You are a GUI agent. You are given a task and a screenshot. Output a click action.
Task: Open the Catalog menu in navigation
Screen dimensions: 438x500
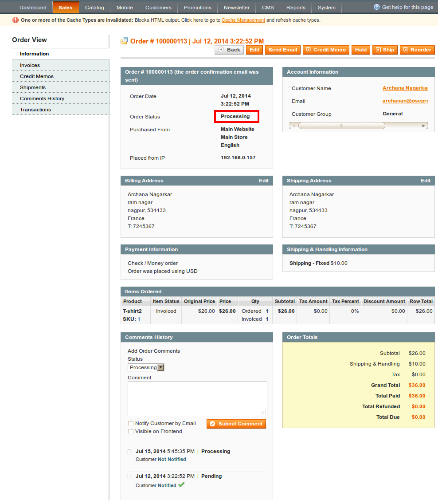tap(94, 8)
